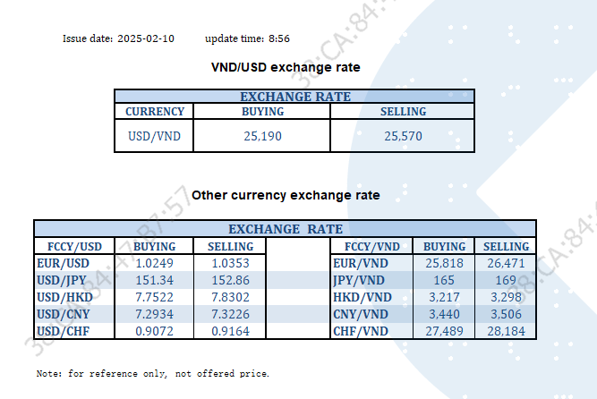Click the USD/VND selling rate 25,570
Image resolution: width=597 pixels, height=399 pixels.
[403, 137]
